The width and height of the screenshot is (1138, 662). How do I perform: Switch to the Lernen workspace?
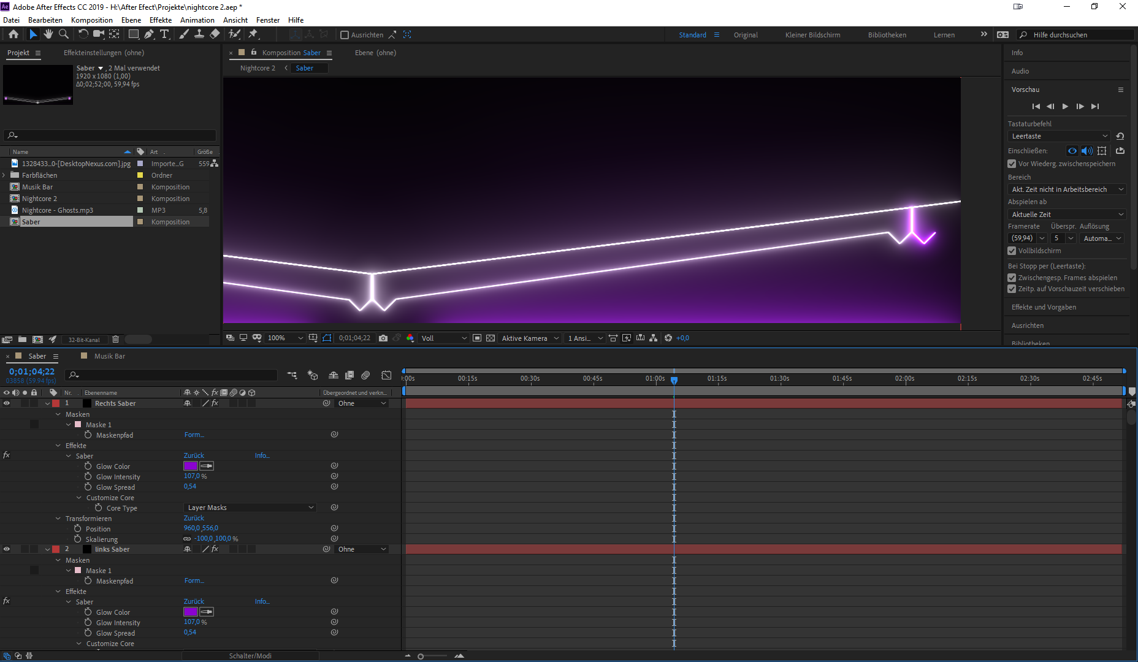[x=944, y=35]
